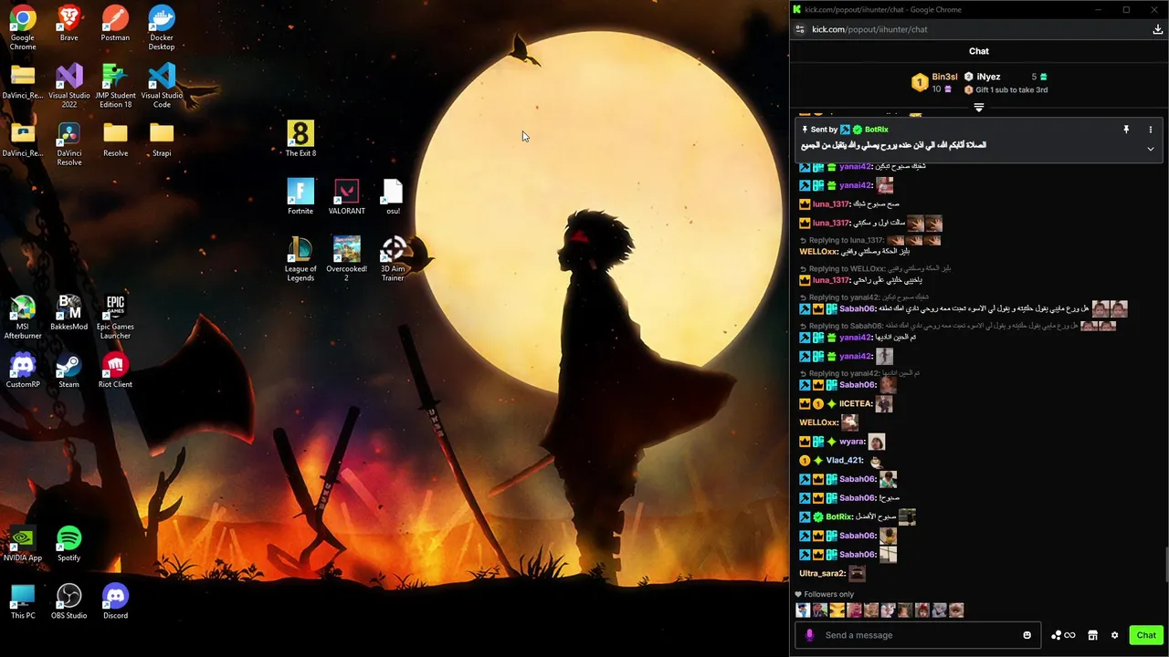Click the kick.com/popout/iihunter/chat URL

click(x=869, y=29)
